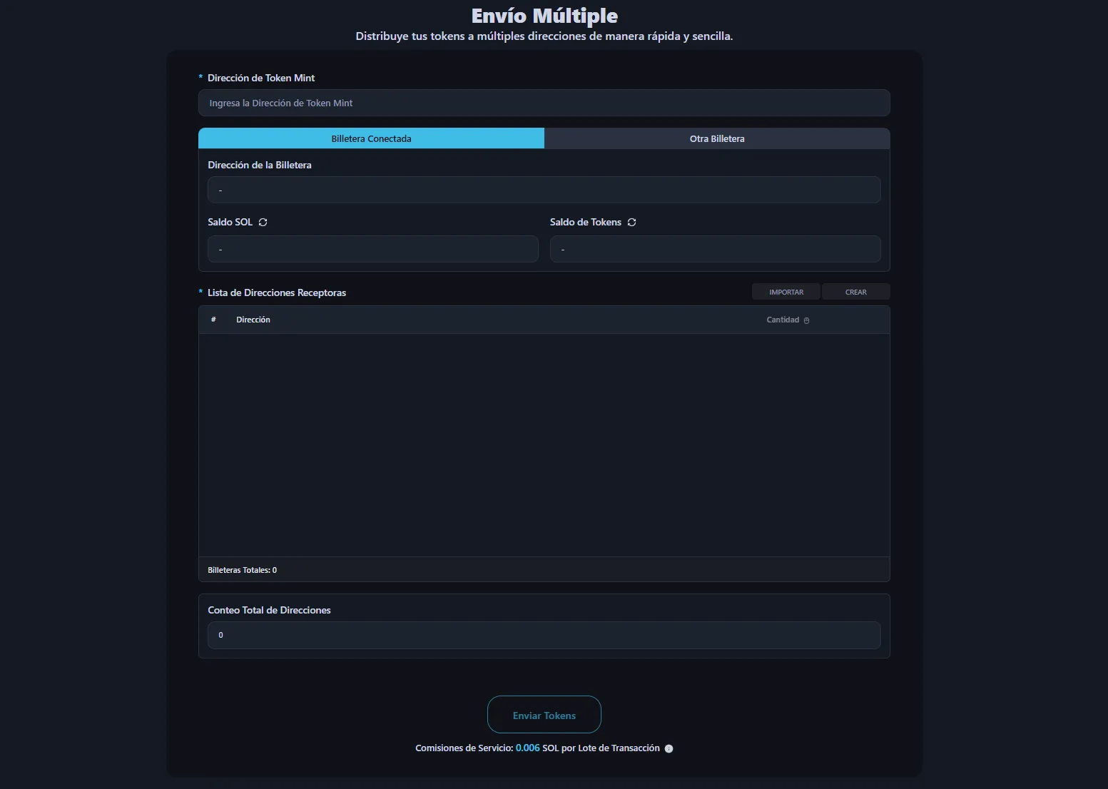Click the Saldo de Tokens value field

pos(715,249)
